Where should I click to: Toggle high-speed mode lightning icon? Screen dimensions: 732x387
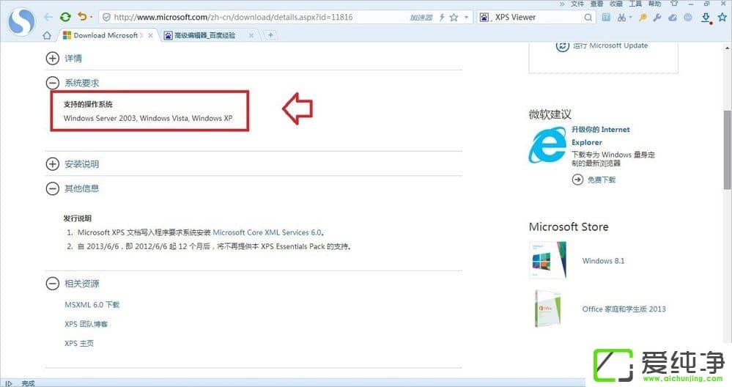coord(442,18)
